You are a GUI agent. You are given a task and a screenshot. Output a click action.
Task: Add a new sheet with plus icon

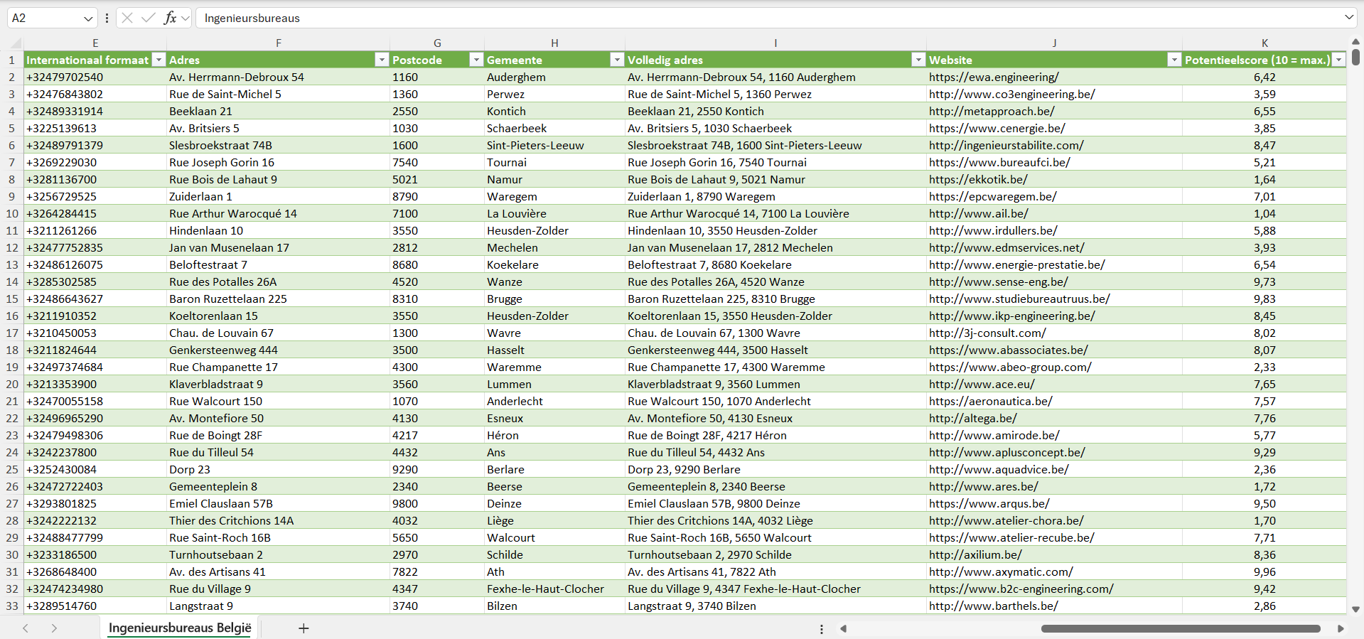304,628
